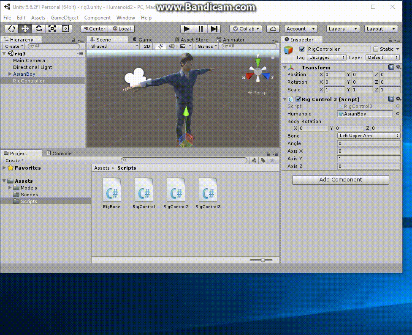Open the GameObject menu

tap(65, 18)
